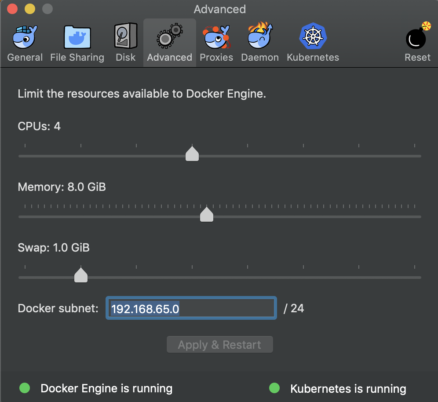Click the 'Docker subnet:' label
The width and height of the screenshot is (438, 402).
[x=58, y=308]
